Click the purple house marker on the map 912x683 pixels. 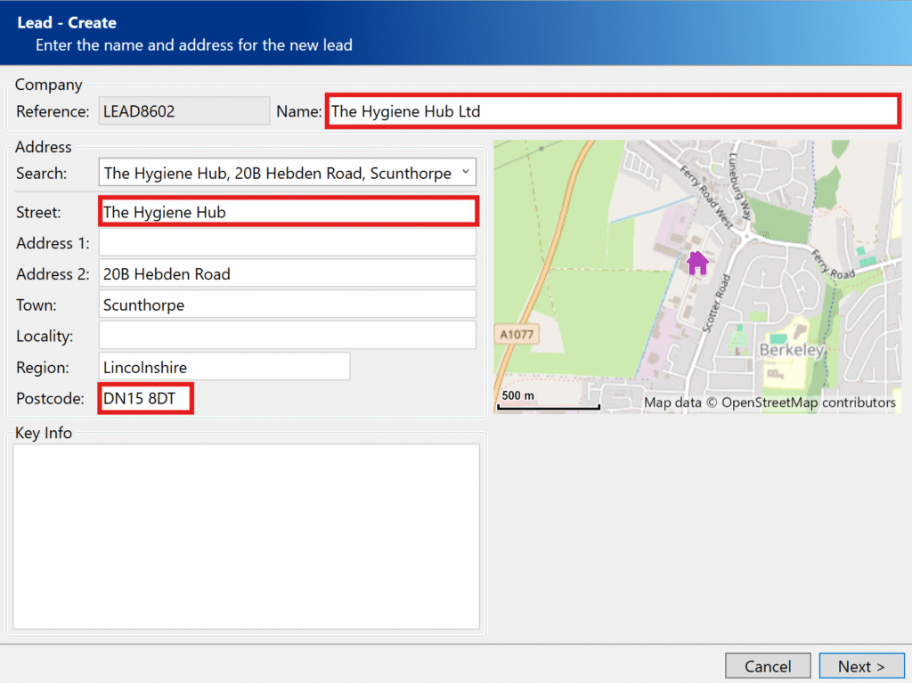click(x=697, y=262)
